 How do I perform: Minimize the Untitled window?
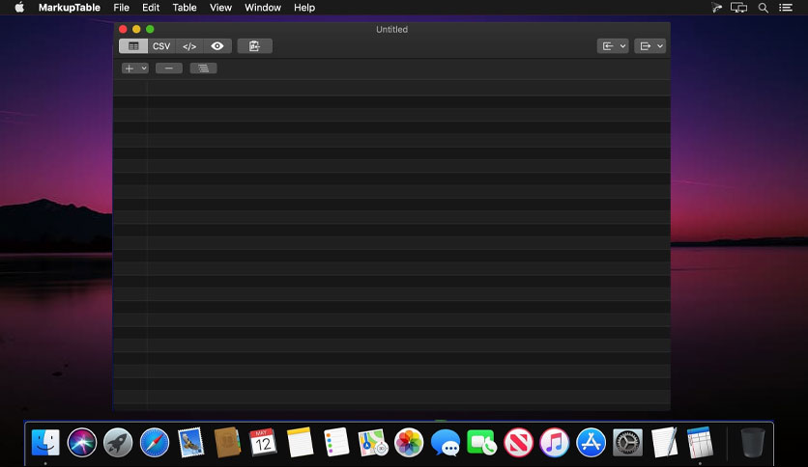coord(136,29)
